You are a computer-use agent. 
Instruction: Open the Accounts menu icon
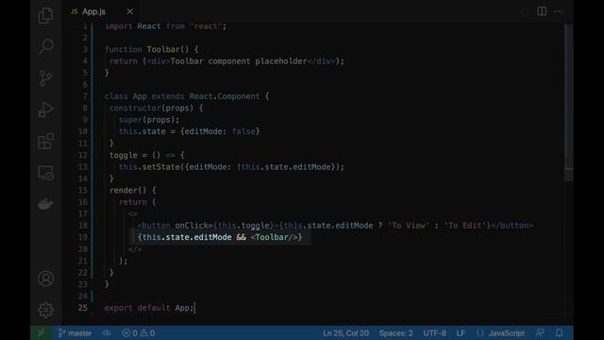pyautogui.click(x=46, y=279)
